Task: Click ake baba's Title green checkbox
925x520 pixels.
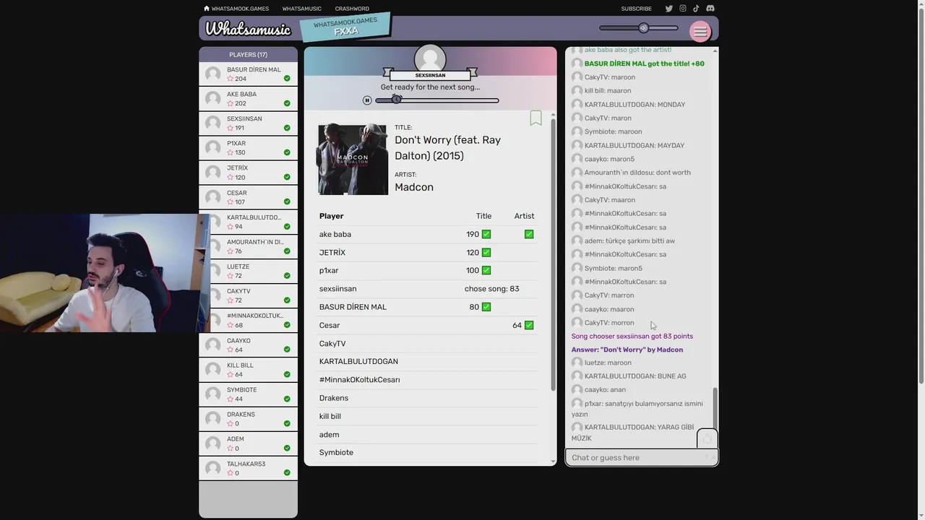Action: pos(486,234)
